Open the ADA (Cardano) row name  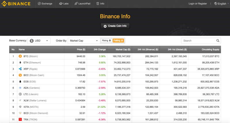(x=31, y=88)
